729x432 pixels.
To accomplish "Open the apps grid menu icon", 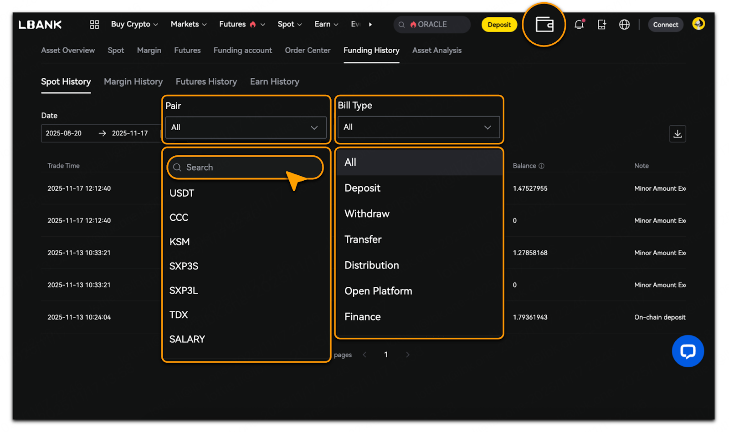I will (94, 25).
